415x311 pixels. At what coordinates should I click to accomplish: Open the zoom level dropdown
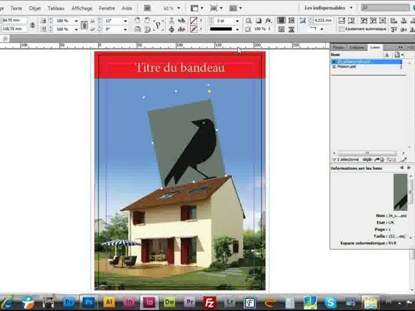point(179,8)
